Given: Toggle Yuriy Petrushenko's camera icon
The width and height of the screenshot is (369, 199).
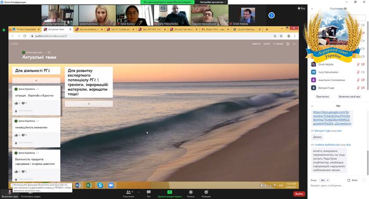Looking at the screenshot, I should click(x=363, y=72).
